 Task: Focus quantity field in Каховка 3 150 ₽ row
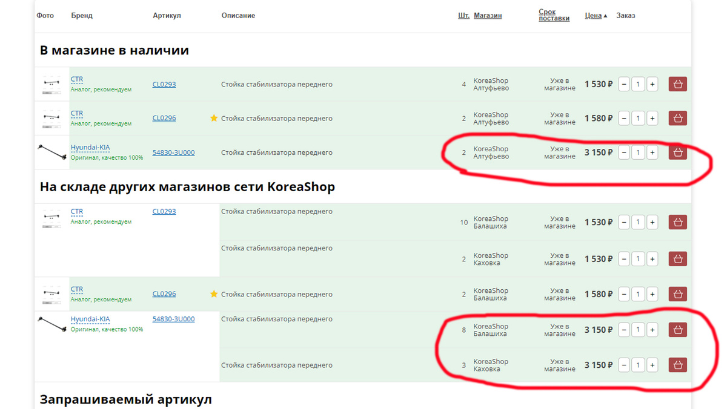coord(638,365)
